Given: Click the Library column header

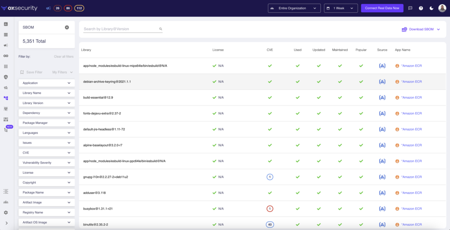Looking at the screenshot, I should point(86,50).
